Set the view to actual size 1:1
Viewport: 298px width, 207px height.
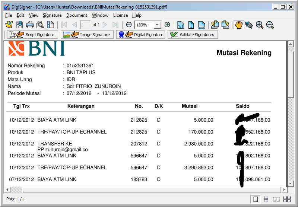[181, 25]
